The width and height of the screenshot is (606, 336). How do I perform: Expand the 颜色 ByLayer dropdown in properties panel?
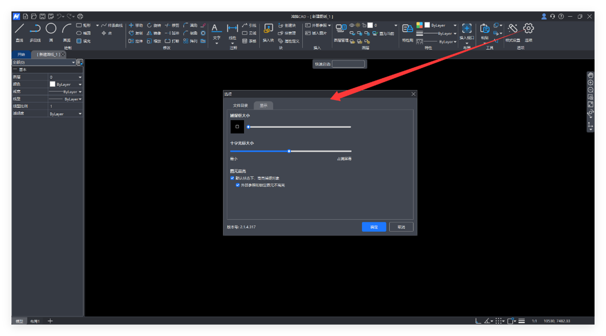pyautogui.click(x=80, y=84)
